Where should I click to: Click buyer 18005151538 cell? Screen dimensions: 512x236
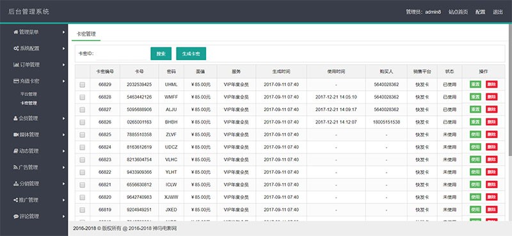pyautogui.click(x=387, y=122)
